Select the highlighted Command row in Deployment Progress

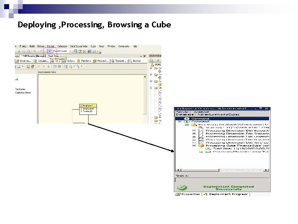point(222,119)
